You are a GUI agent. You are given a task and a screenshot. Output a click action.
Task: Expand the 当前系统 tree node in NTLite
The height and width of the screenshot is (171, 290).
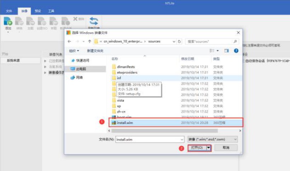(x=45, y=67)
